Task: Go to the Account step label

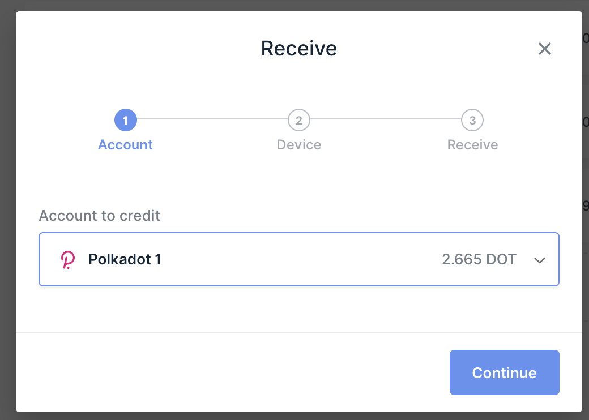Action: (x=126, y=145)
